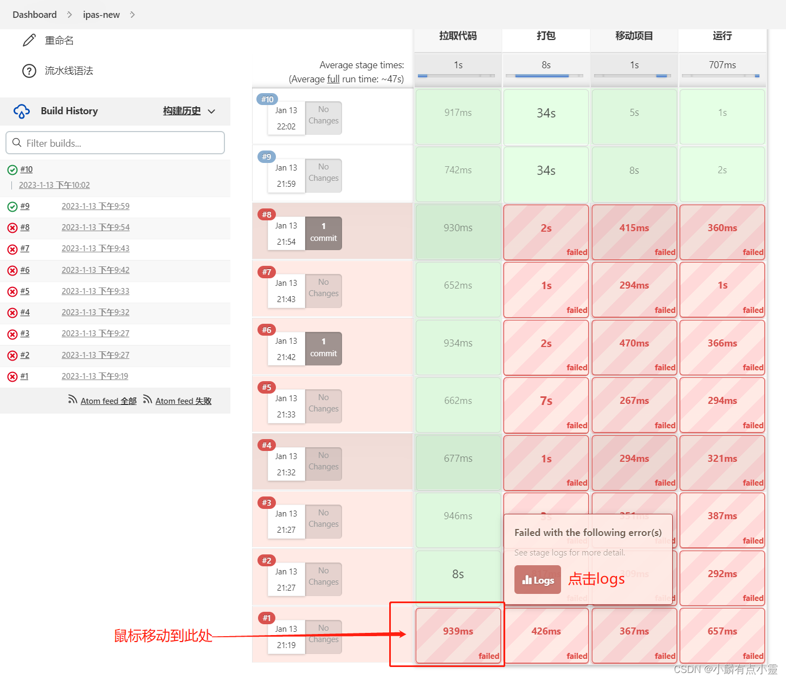Click the search magnifier icon in the filter box
The width and height of the screenshot is (786, 680).
(17, 143)
